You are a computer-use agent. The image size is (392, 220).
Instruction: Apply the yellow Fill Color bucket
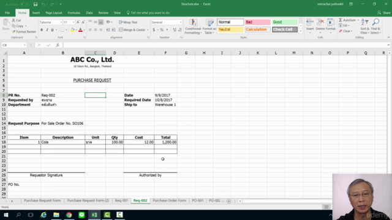tap(72, 30)
